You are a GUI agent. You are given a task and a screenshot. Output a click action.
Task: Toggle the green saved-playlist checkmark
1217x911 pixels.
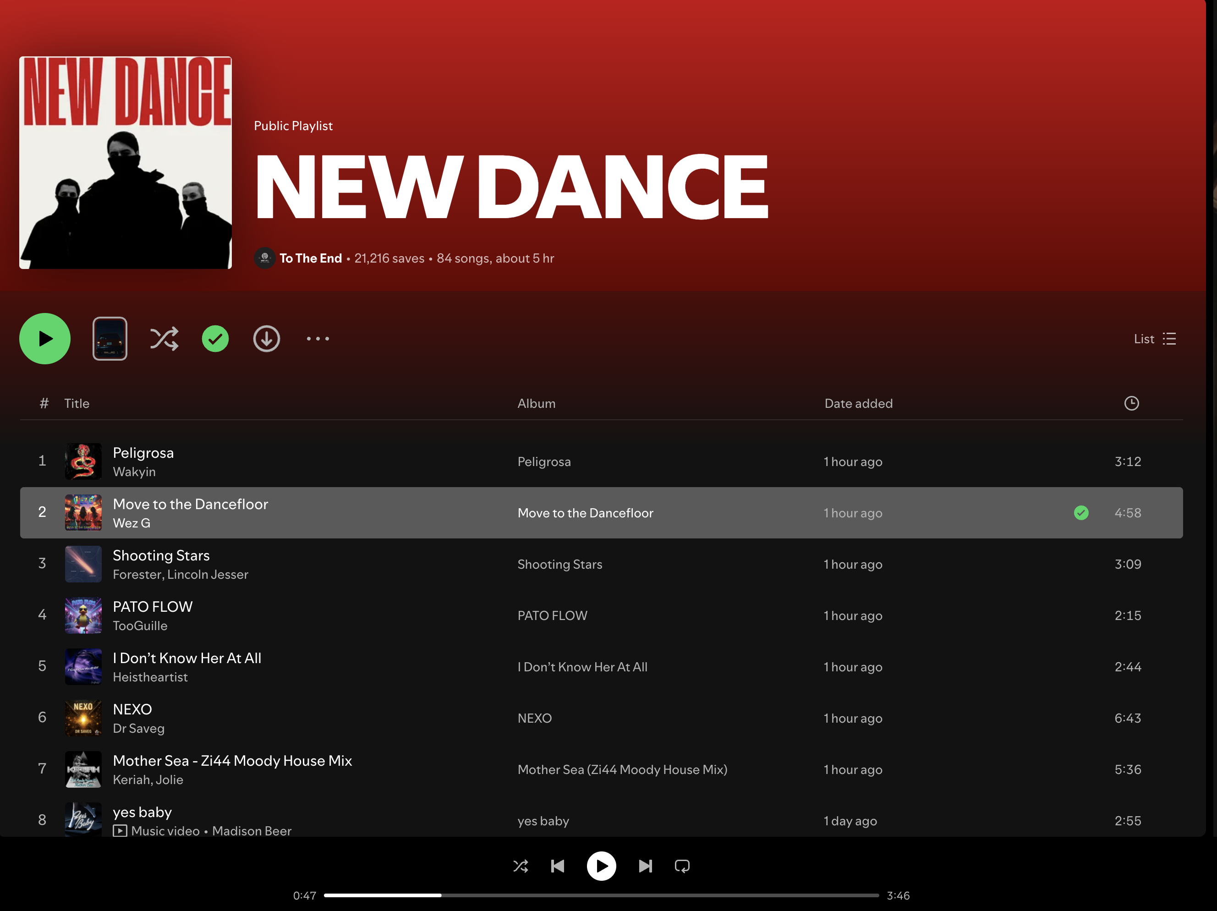(215, 338)
